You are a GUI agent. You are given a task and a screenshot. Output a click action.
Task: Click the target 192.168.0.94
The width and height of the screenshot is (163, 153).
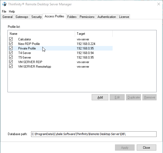coord(85,53)
